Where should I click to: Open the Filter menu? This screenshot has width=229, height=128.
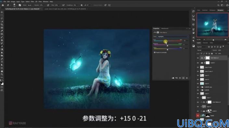pyautogui.click(x=32, y=2)
